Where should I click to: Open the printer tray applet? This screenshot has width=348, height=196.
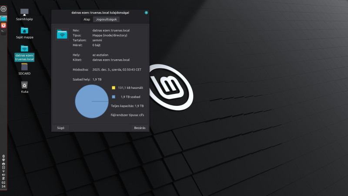click(x=3, y=164)
